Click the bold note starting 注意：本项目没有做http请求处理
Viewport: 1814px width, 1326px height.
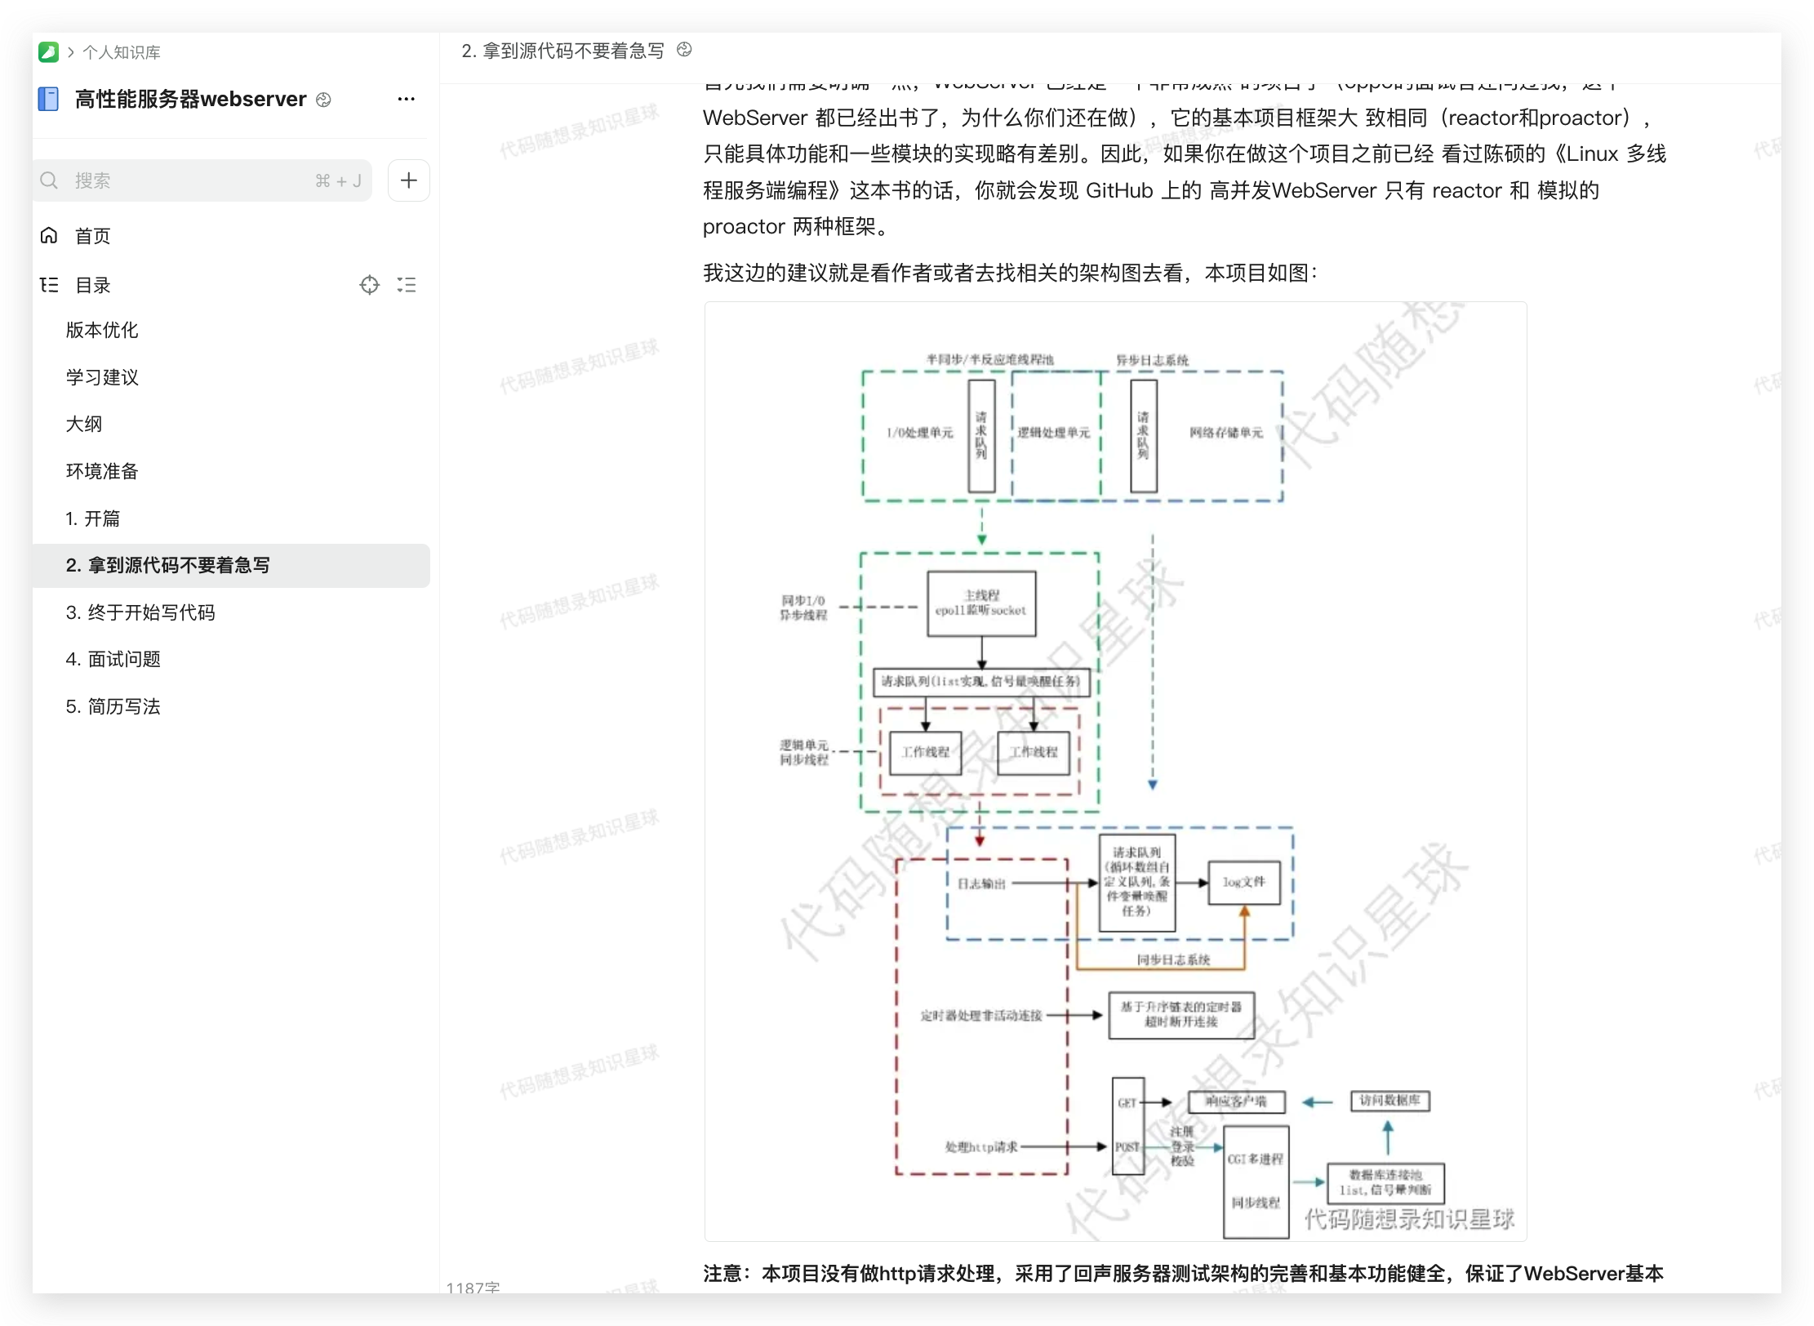(1183, 1273)
